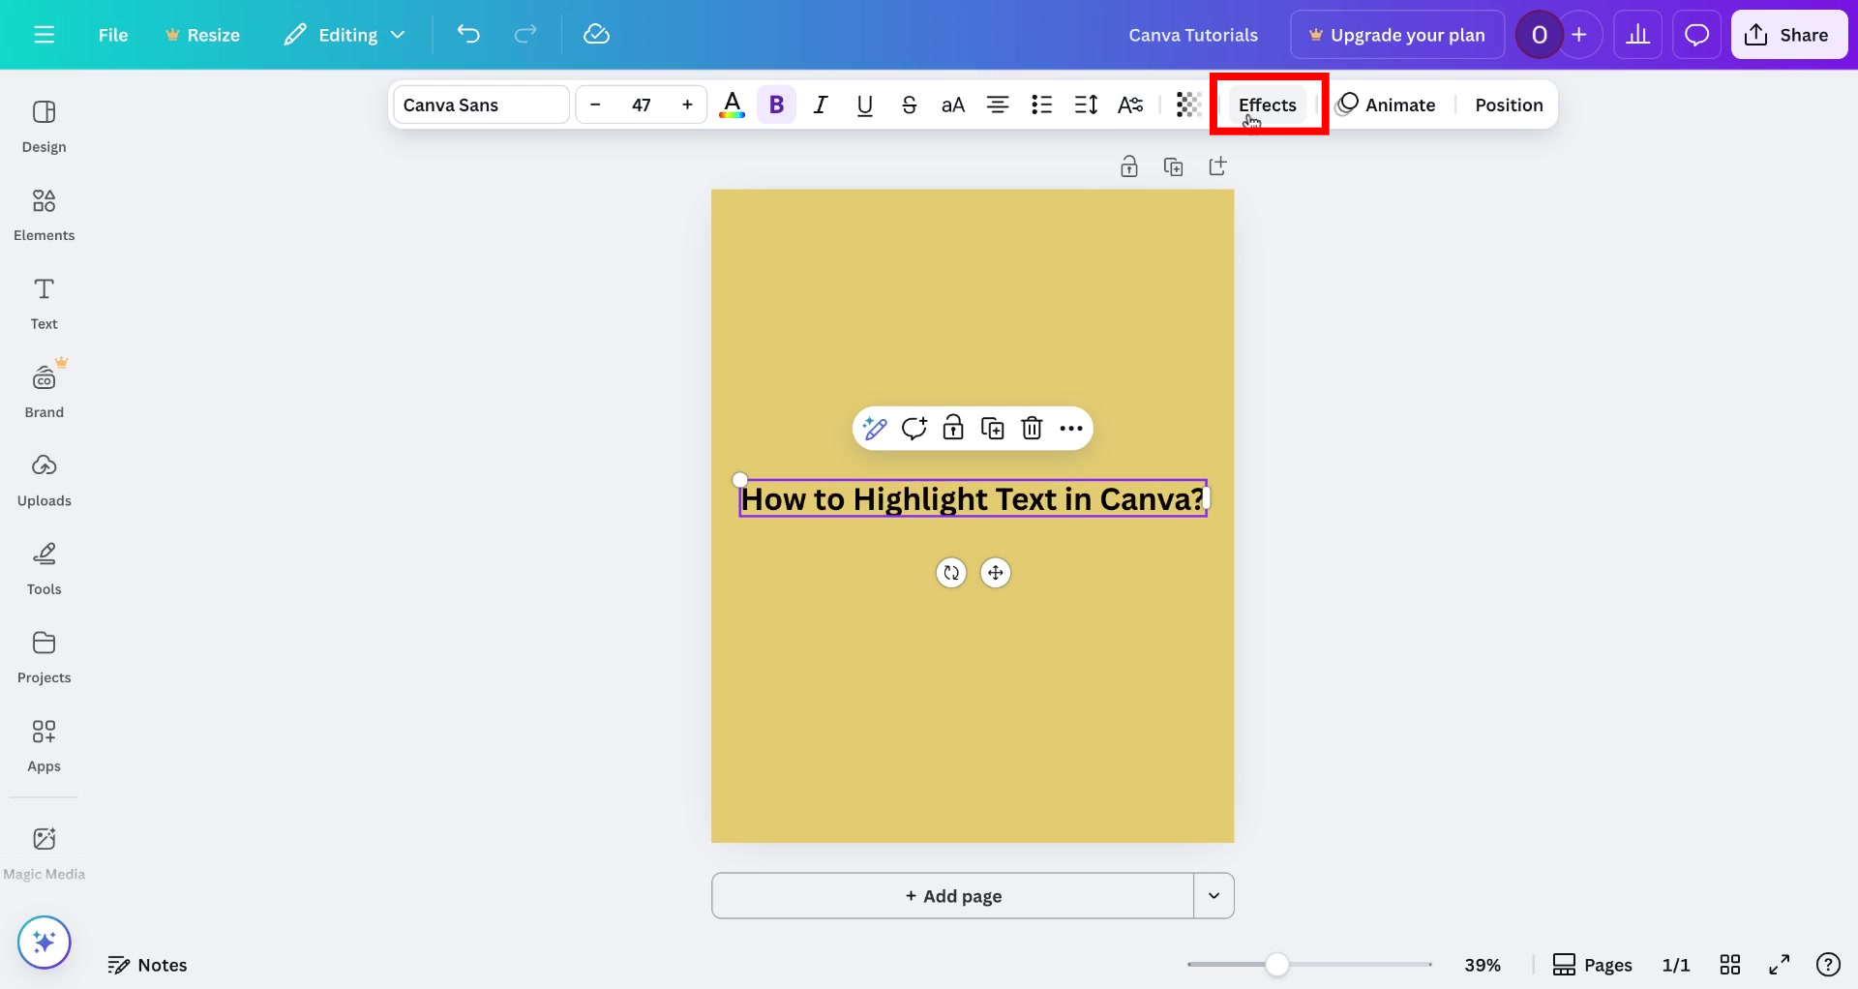Toggle the bulleted list formatting
The image size is (1858, 989).
point(1042,105)
